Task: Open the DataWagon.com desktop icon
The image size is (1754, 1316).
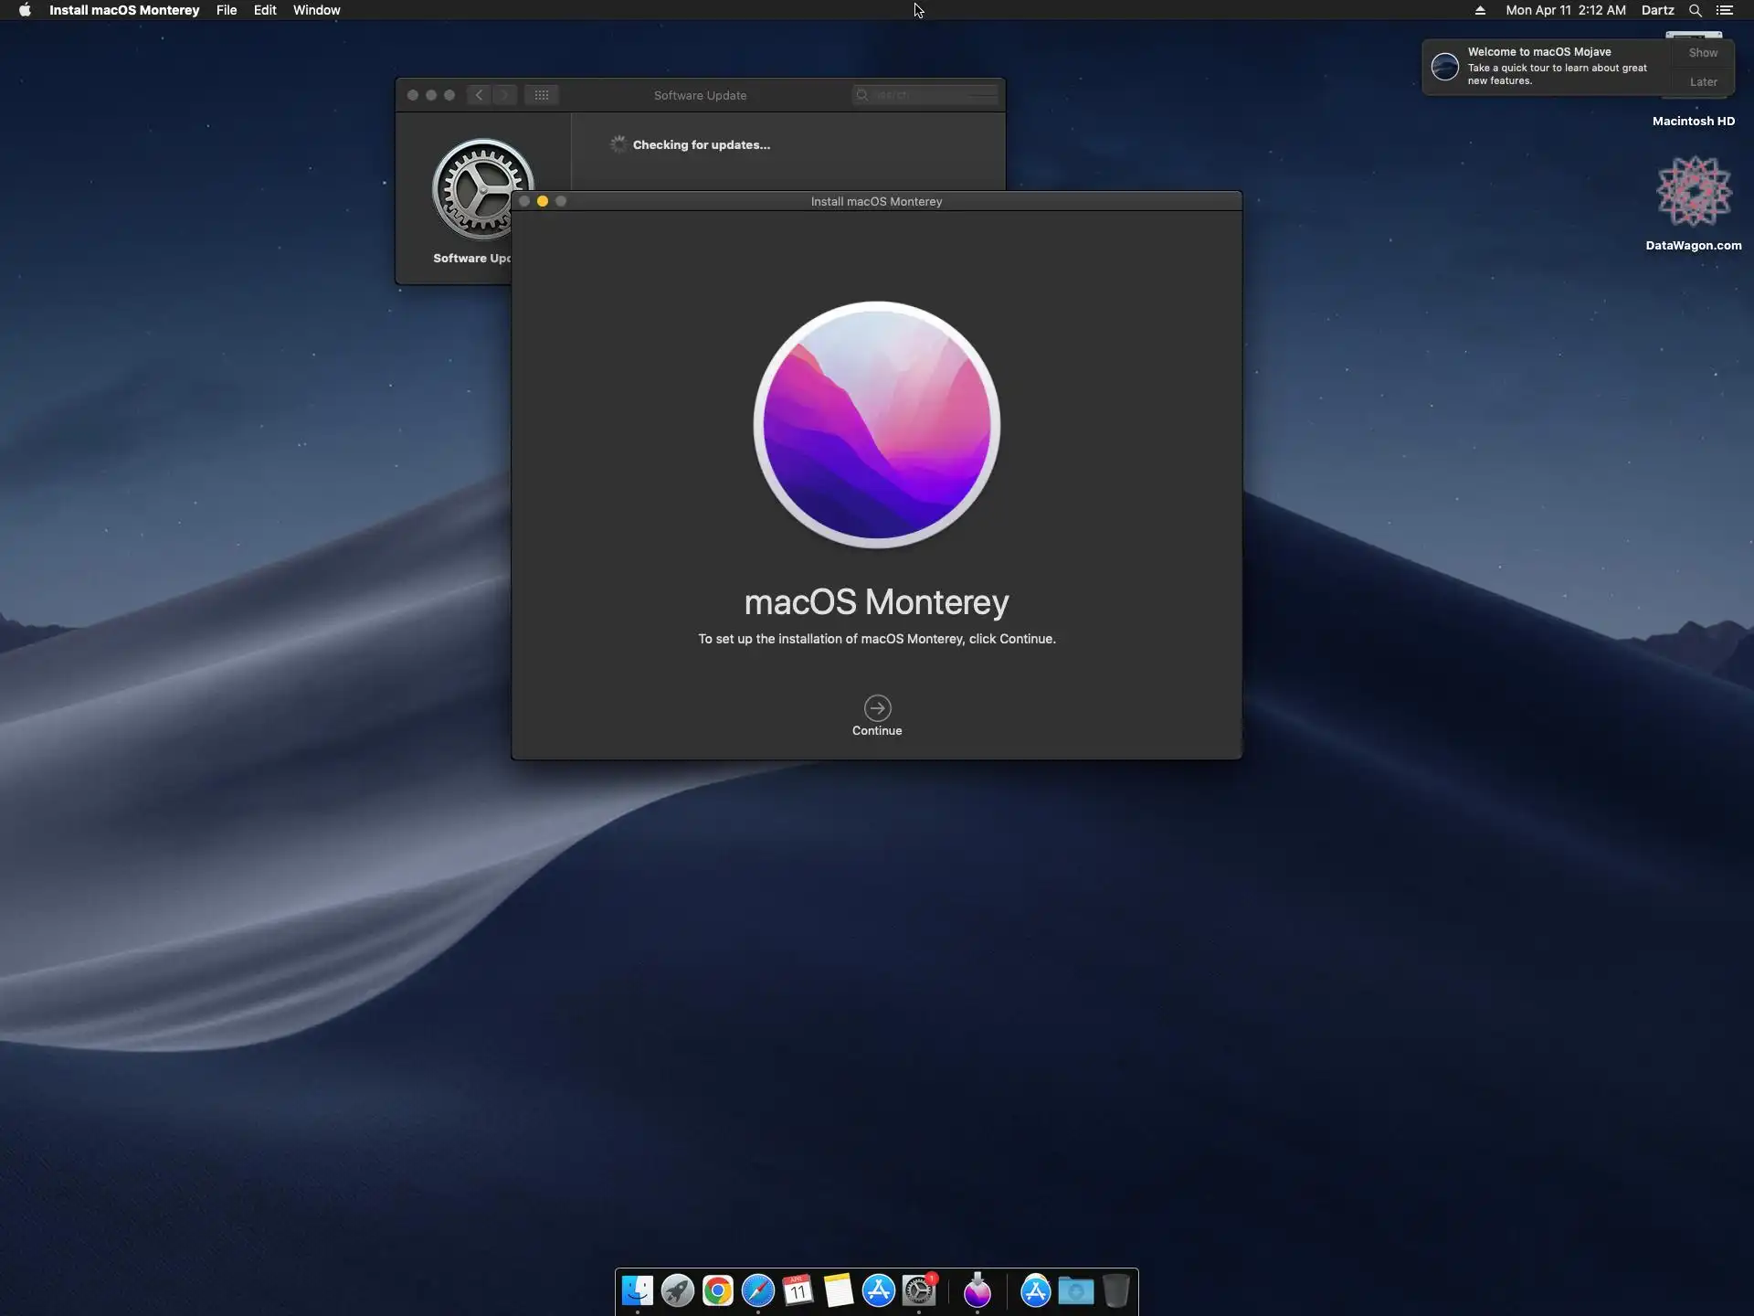Action: point(1694,194)
